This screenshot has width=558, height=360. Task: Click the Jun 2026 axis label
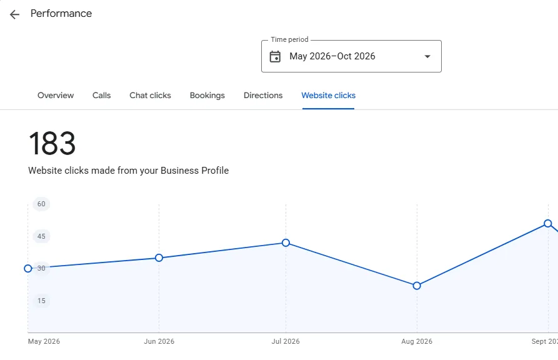pyautogui.click(x=159, y=341)
